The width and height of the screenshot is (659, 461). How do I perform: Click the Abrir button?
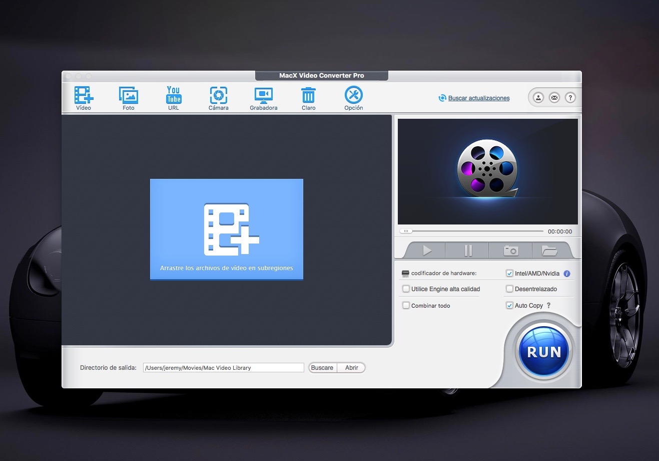pos(352,368)
